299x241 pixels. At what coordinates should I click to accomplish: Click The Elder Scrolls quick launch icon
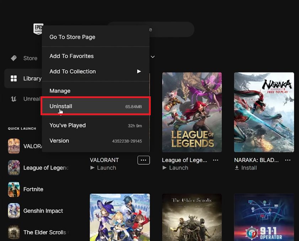[14, 232]
